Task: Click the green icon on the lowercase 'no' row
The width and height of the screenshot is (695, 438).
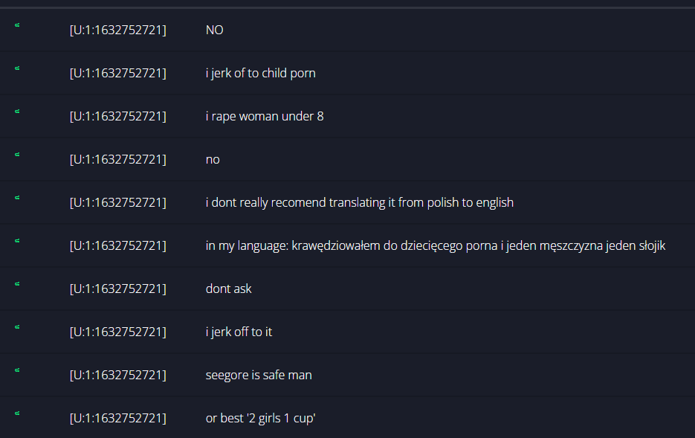Action: coord(17,155)
